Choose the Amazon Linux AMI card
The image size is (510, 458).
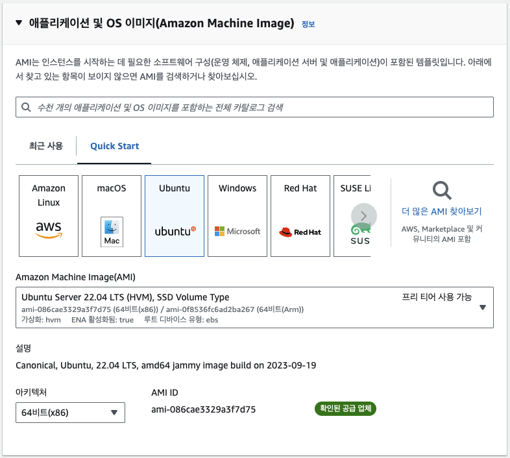click(x=49, y=216)
